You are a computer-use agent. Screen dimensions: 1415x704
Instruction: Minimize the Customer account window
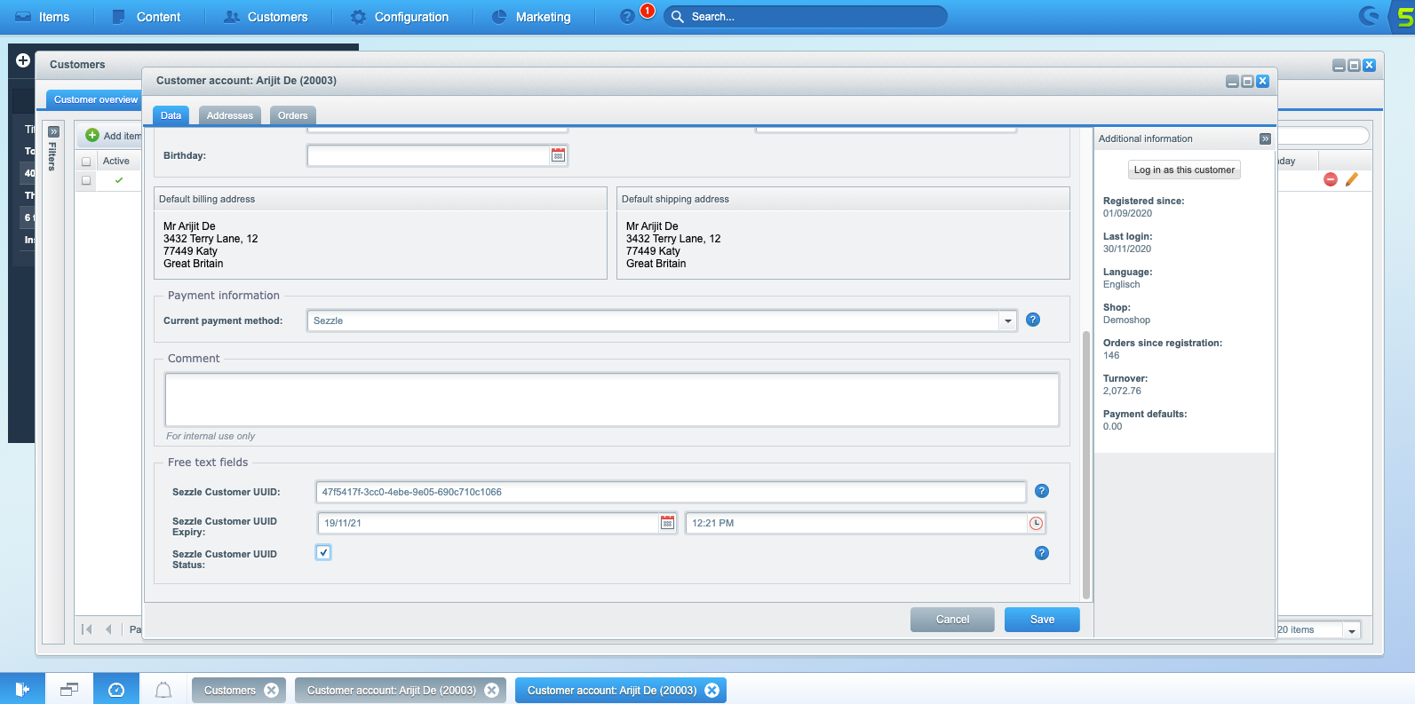tap(1232, 81)
